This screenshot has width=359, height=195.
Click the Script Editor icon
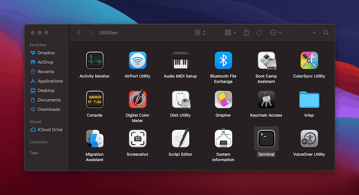pyautogui.click(x=181, y=138)
